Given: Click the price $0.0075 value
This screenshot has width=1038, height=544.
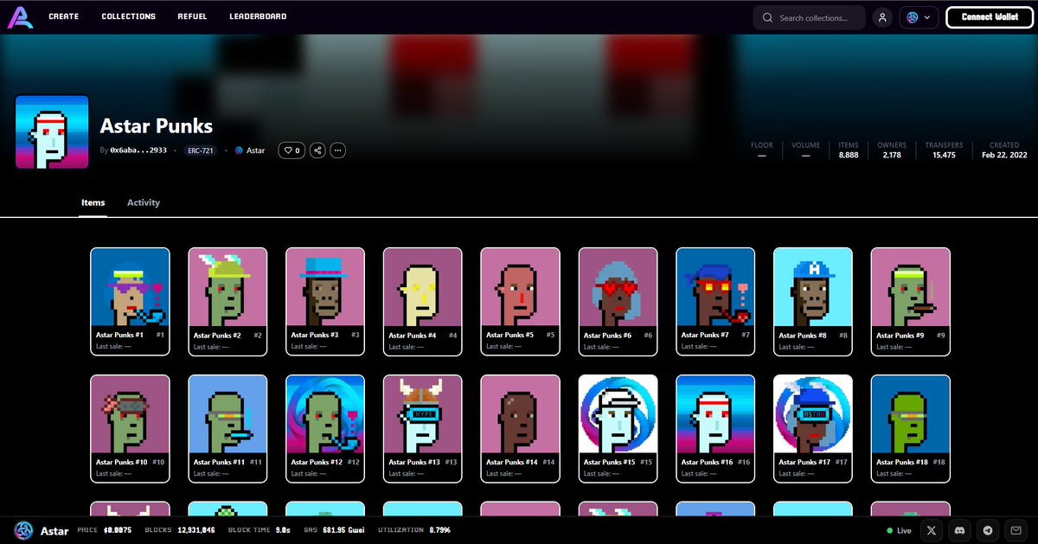Looking at the screenshot, I should (x=119, y=530).
